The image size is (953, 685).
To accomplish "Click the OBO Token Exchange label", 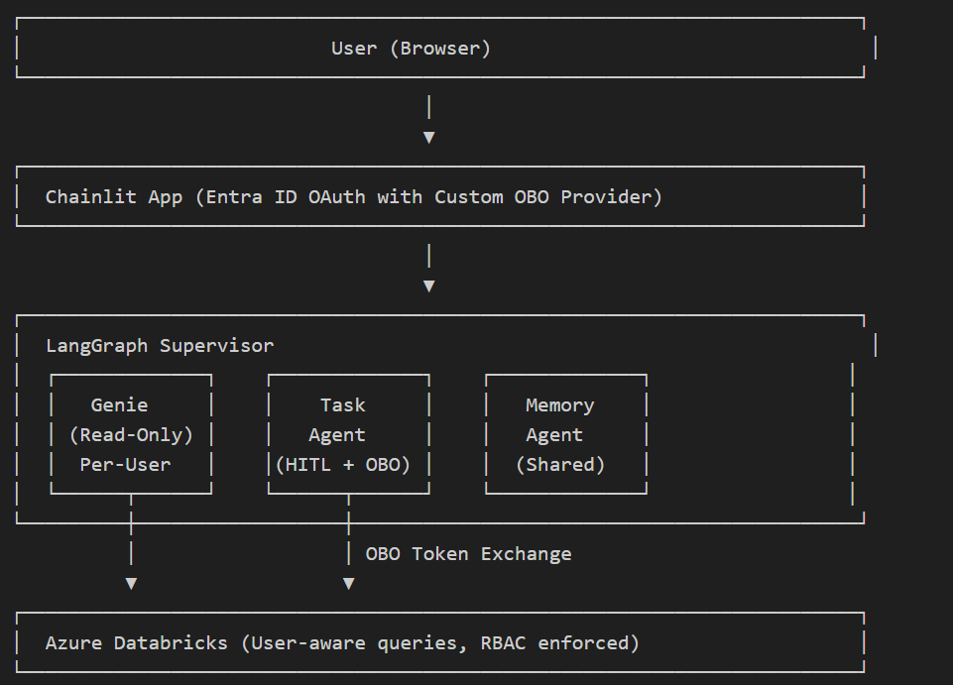I will [468, 553].
